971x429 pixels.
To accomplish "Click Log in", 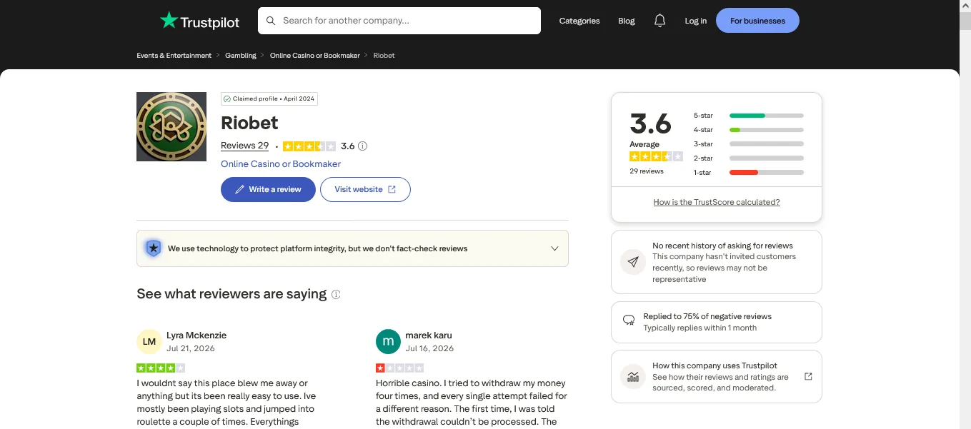I will click(x=695, y=21).
